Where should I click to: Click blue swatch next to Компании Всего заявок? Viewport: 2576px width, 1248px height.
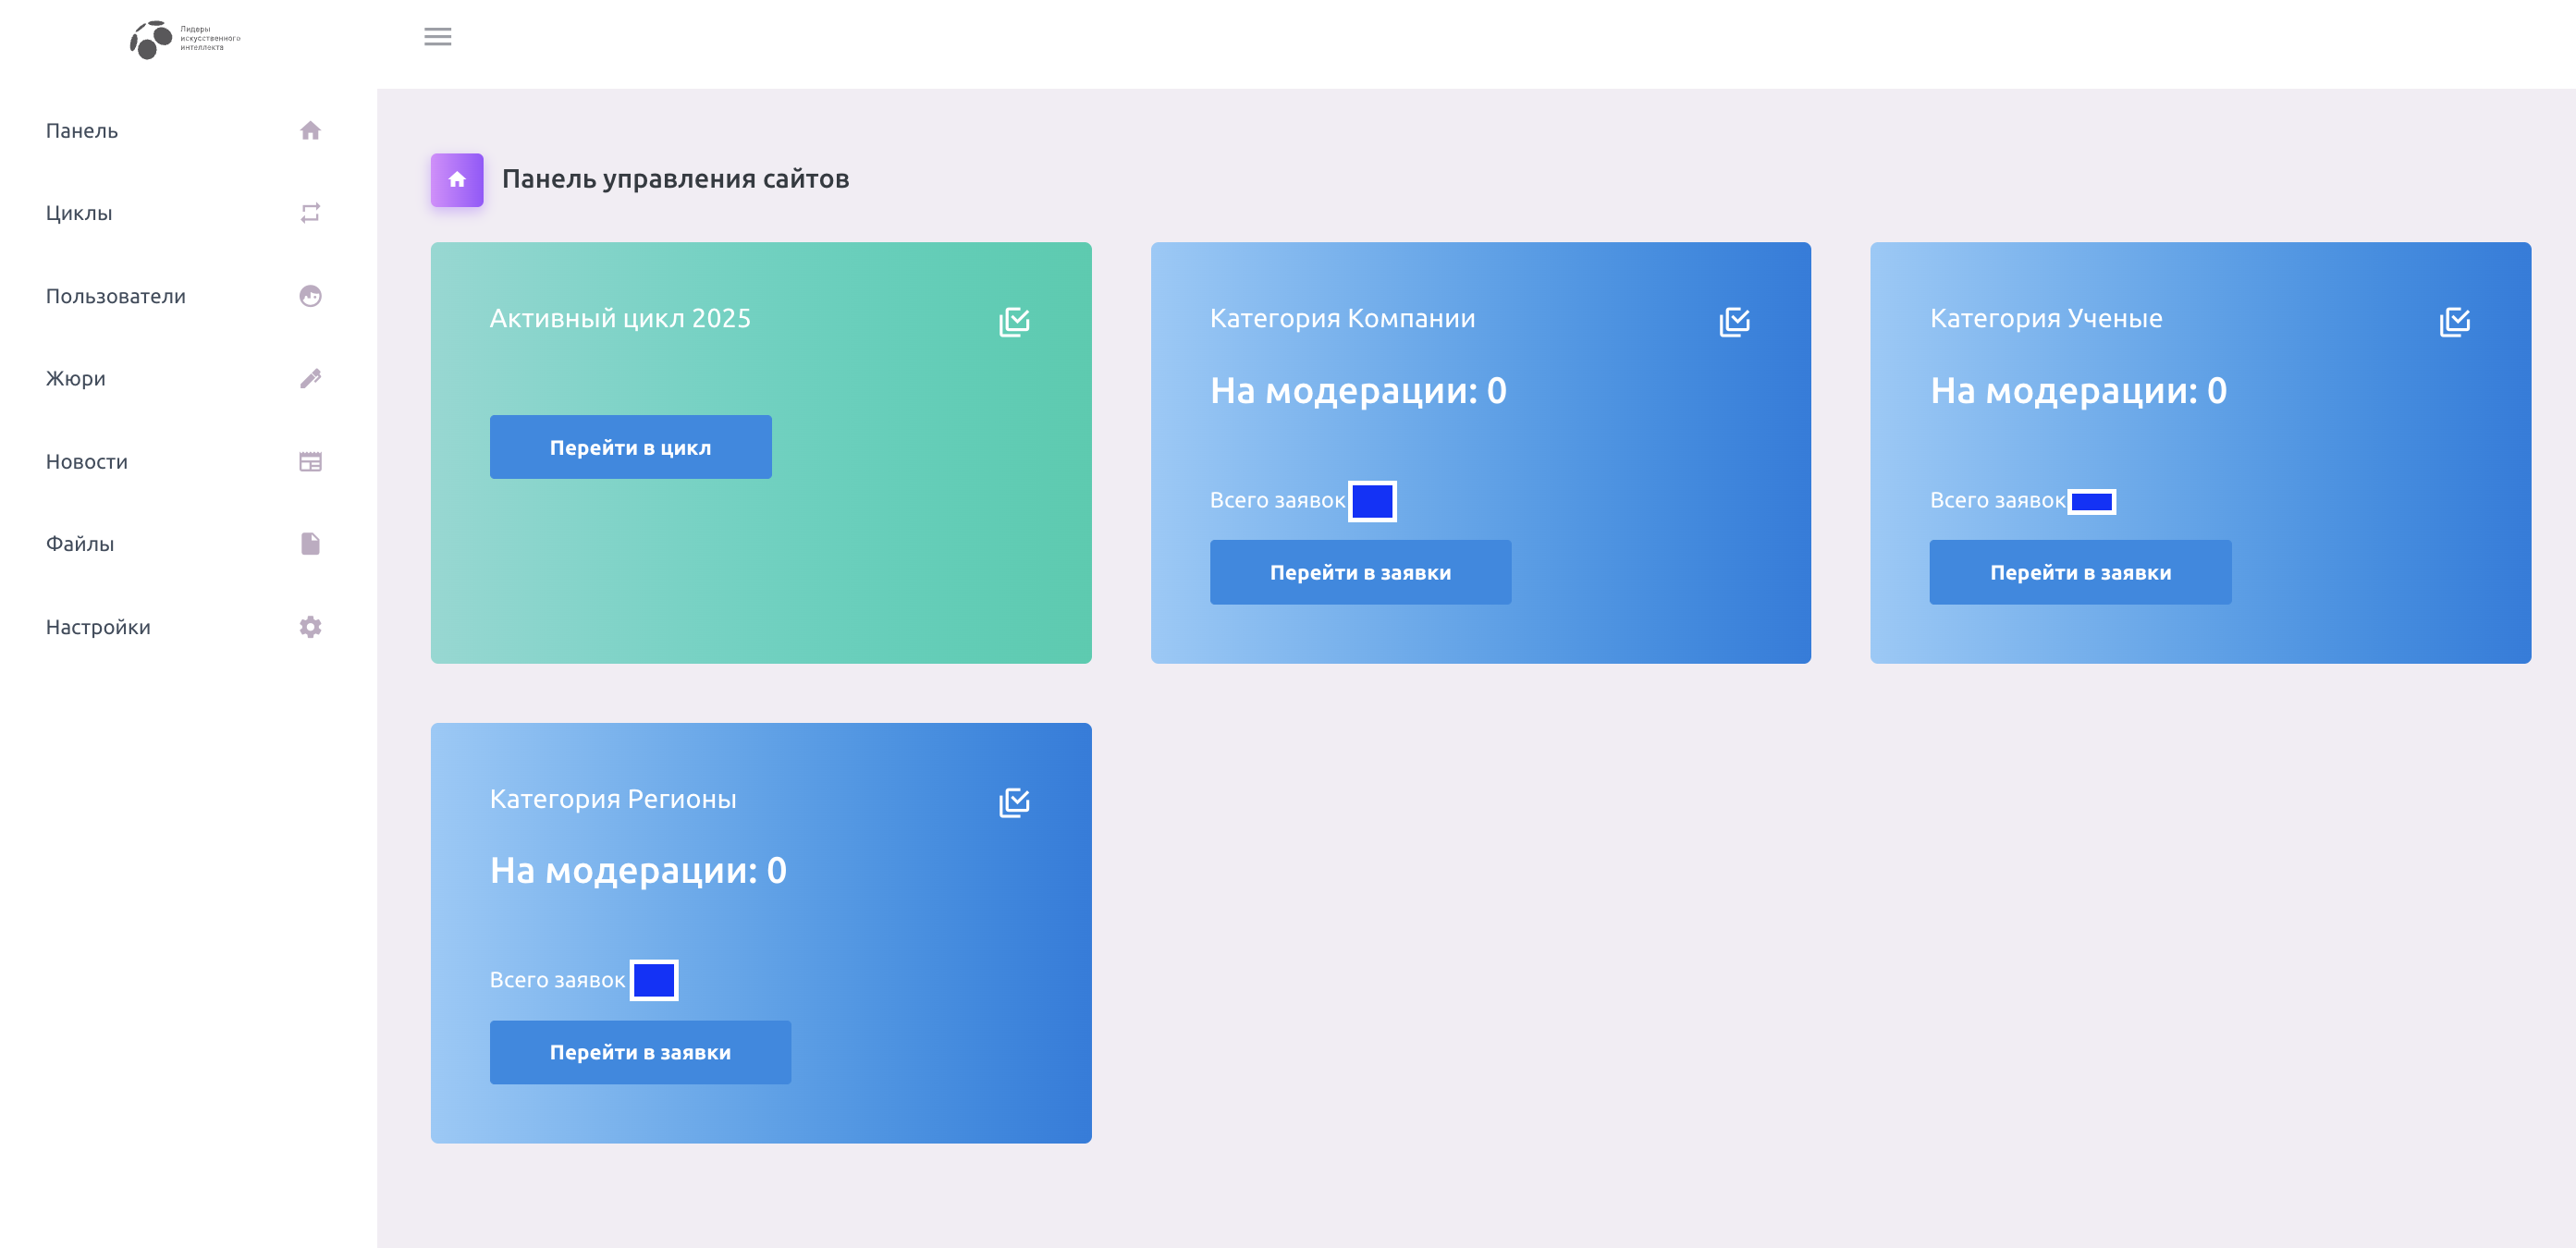click(x=1372, y=501)
